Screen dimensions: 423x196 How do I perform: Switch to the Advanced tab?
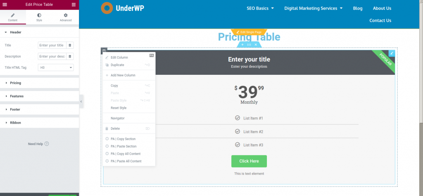66,17
